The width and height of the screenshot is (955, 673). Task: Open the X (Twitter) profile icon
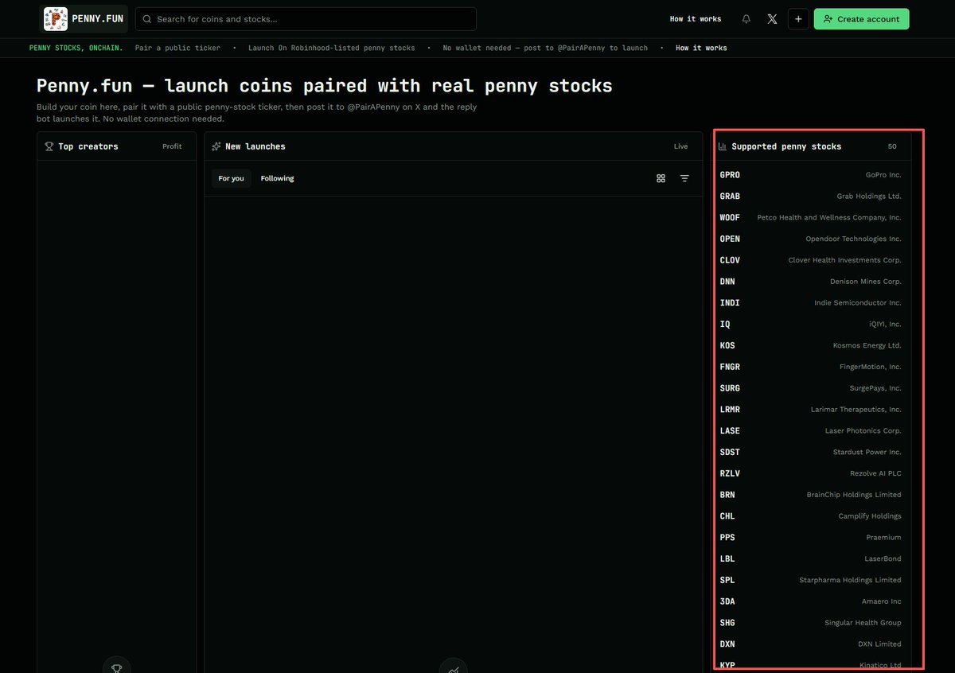[x=772, y=19]
